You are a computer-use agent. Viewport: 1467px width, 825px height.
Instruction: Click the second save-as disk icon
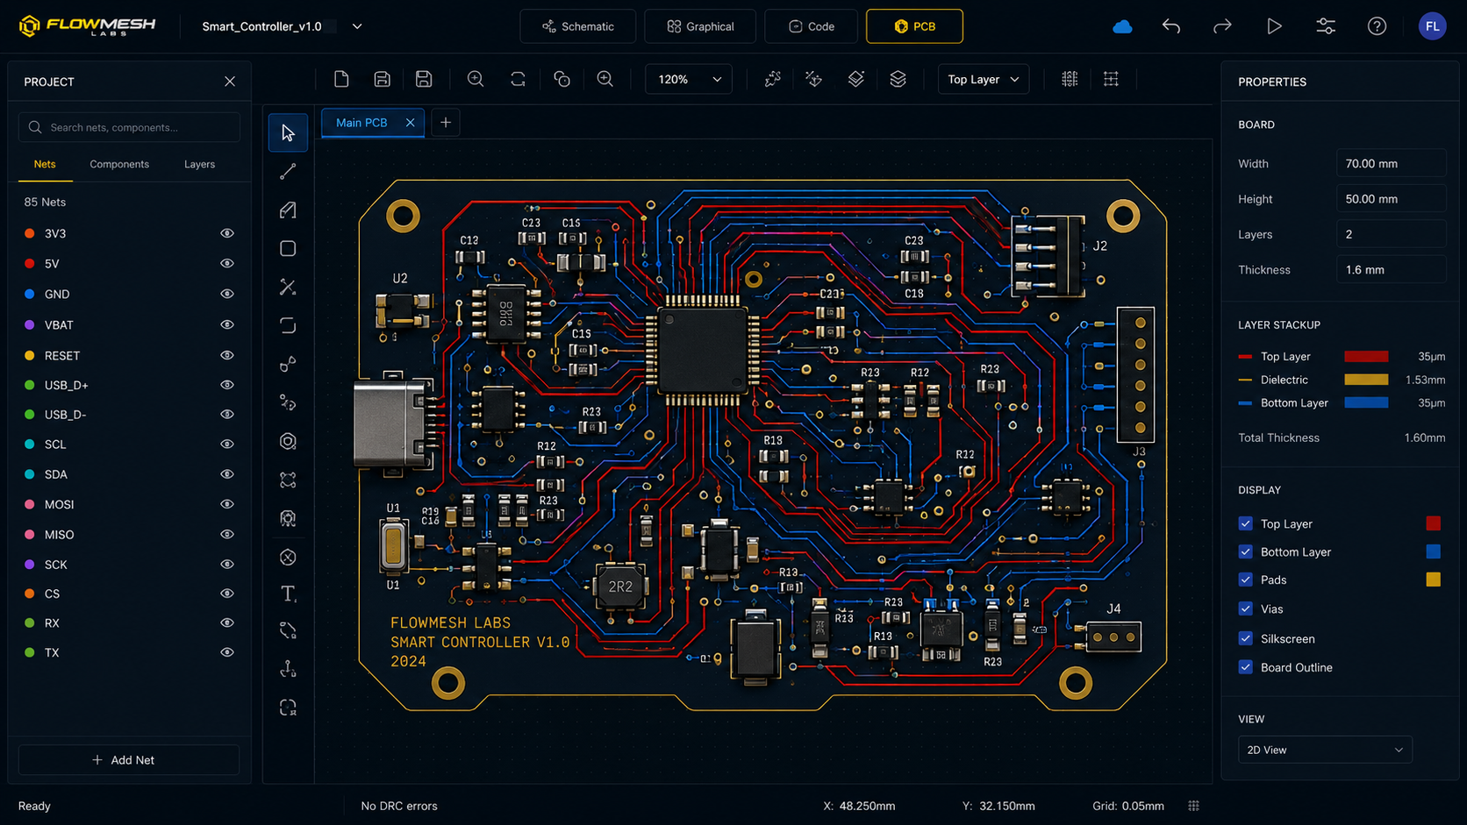pyautogui.click(x=424, y=79)
